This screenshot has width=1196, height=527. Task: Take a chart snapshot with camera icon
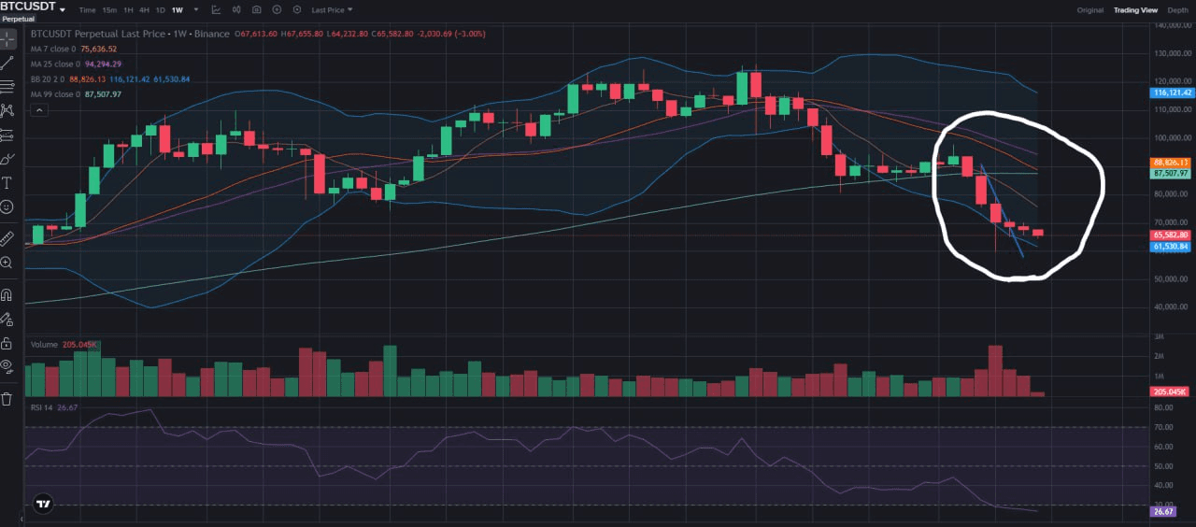(x=257, y=9)
